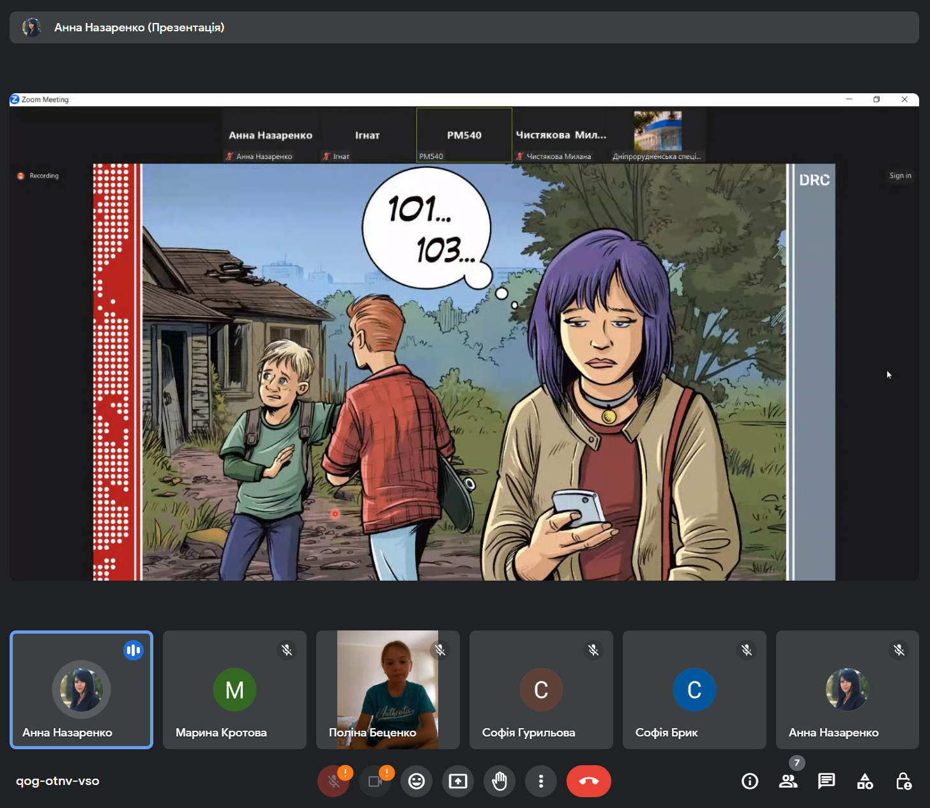The image size is (930, 808).
Task: Open meeting details info icon
Action: tap(750, 781)
